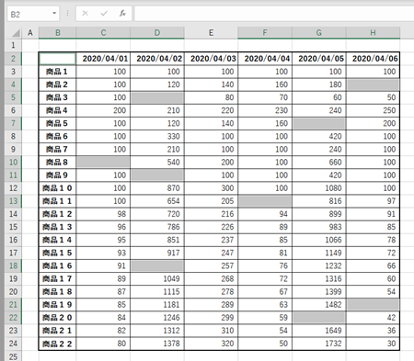Select row 13 header
The width and height of the screenshot is (414, 361).
[13, 201]
